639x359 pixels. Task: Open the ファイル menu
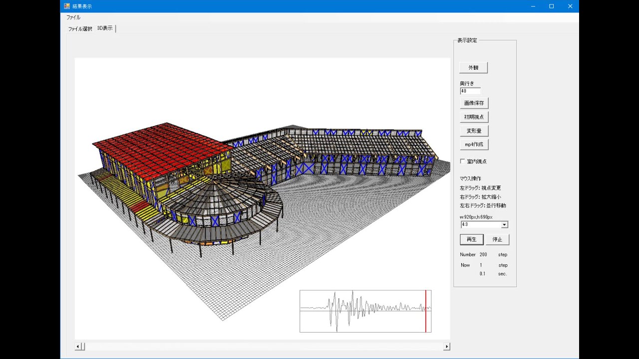point(73,17)
